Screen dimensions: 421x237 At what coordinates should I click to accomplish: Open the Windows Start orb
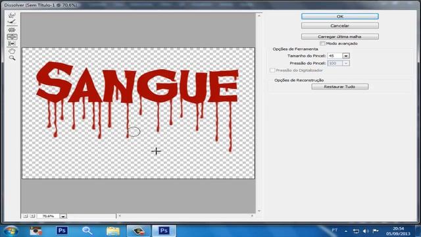[x=11, y=231]
